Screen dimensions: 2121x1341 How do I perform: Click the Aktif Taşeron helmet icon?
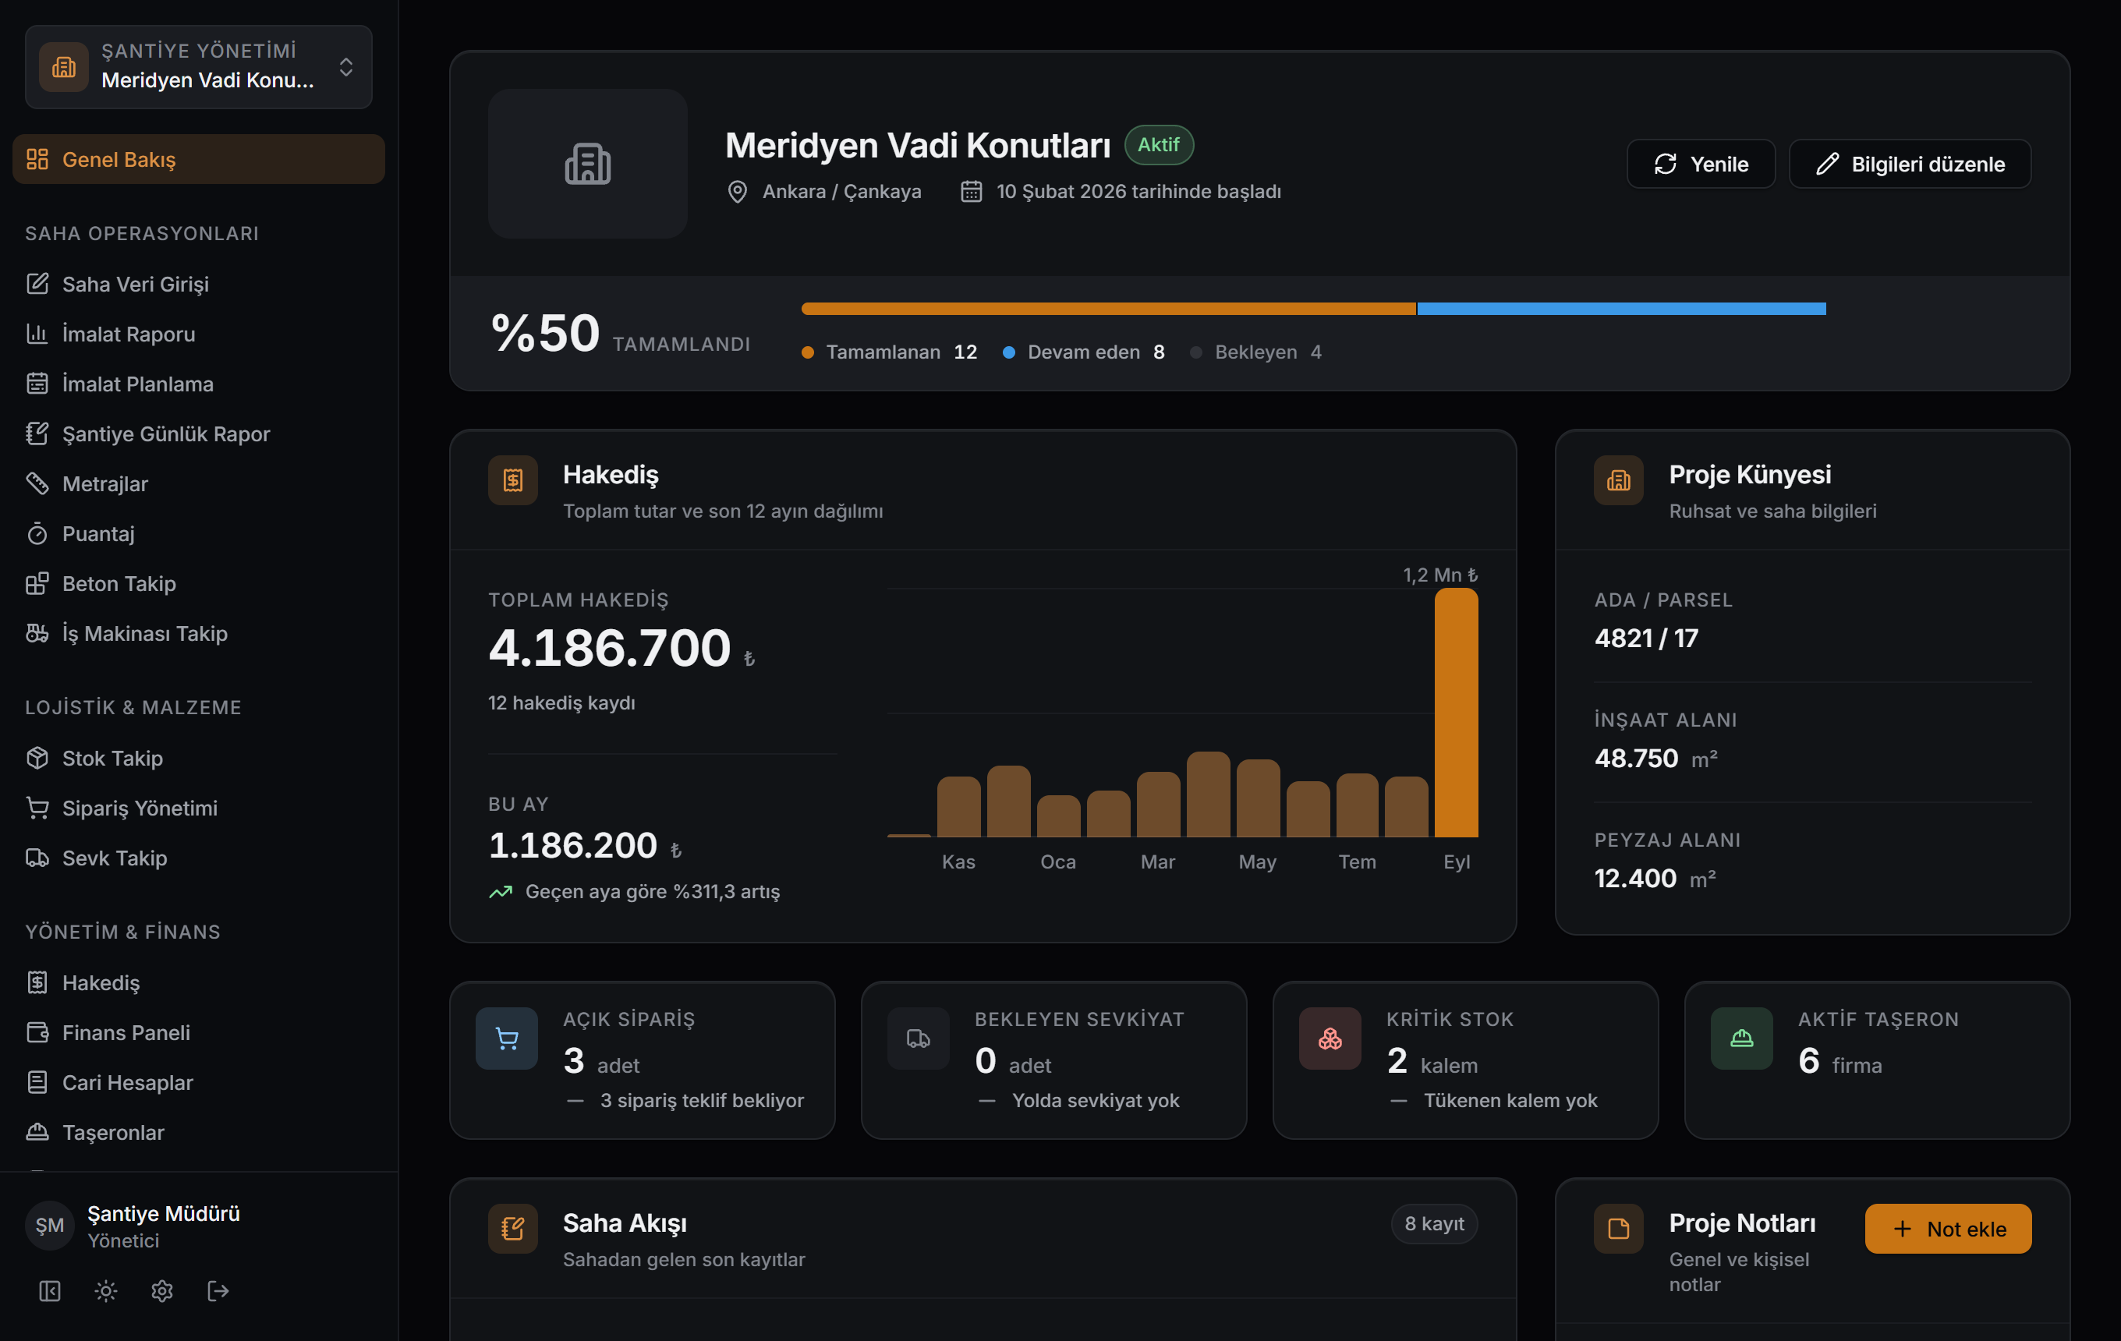(1741, 1038)
